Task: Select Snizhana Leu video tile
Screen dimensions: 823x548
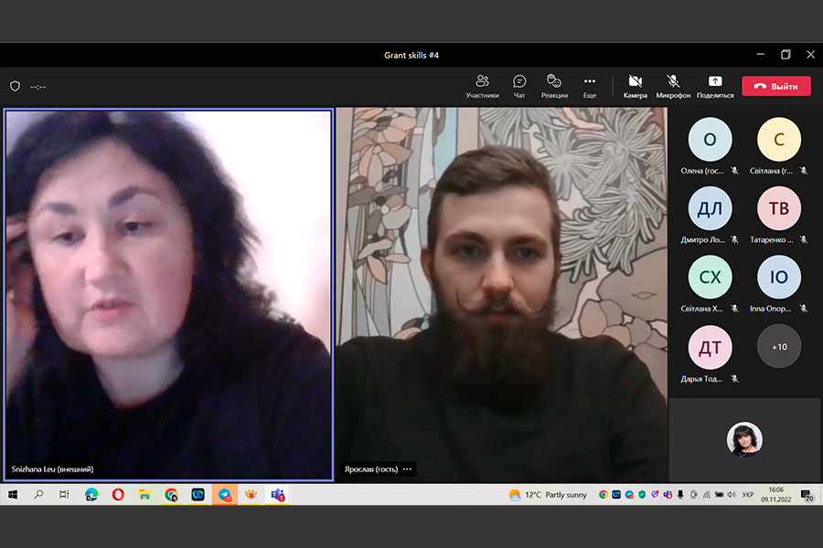Action: coord(168,294)
